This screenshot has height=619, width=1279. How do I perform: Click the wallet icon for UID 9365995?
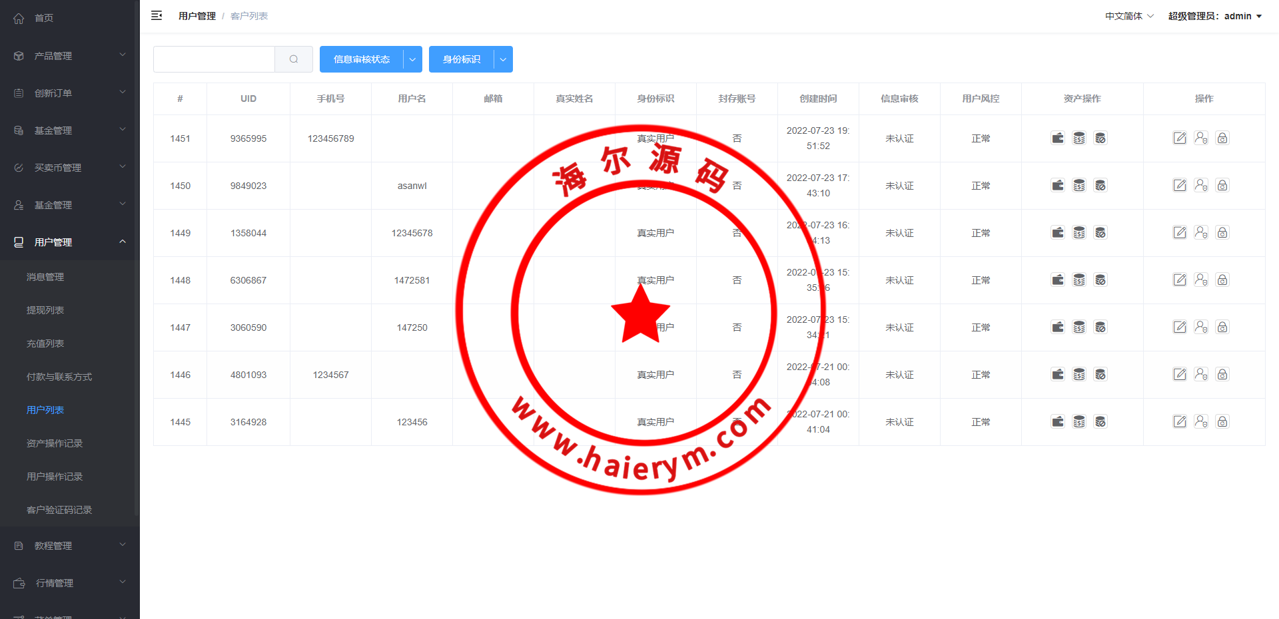(1058, 138)
